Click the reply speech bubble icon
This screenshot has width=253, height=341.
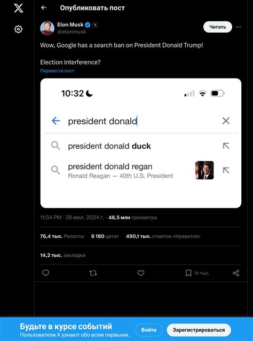click(x=45, y=273)
